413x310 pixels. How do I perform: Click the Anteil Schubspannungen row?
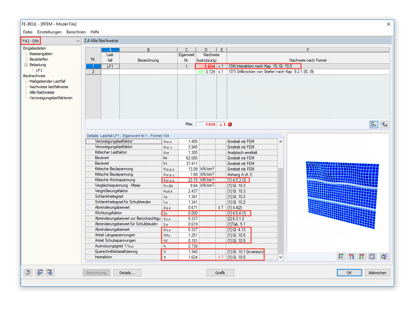tap(181, 240)
